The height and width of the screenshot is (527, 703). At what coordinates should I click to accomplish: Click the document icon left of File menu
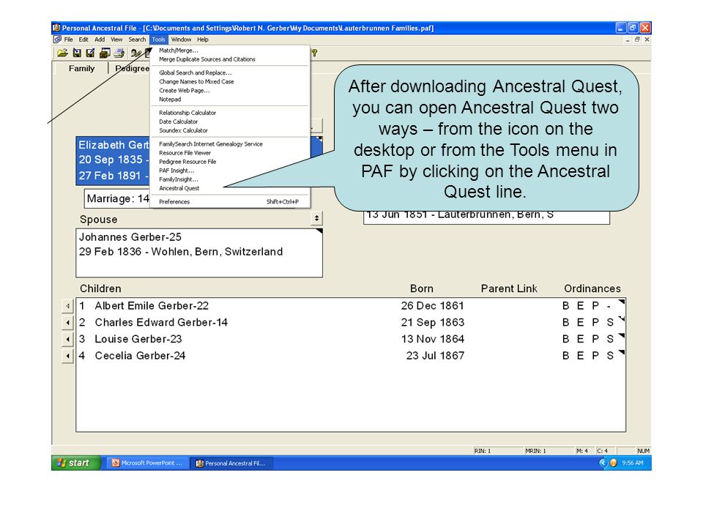tap(57, 40)
